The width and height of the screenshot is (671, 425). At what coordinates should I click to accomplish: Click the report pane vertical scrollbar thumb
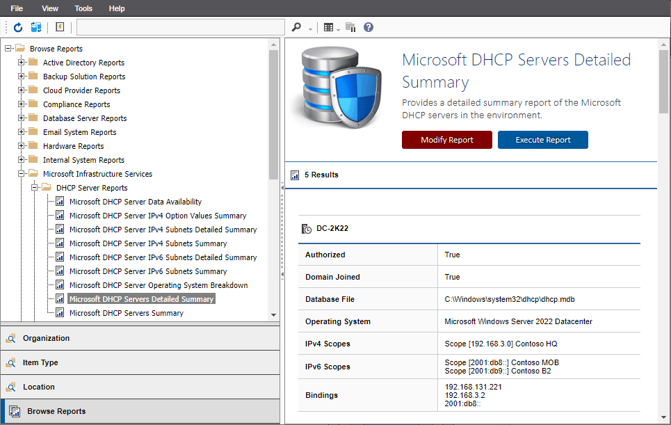coord(663,81)
